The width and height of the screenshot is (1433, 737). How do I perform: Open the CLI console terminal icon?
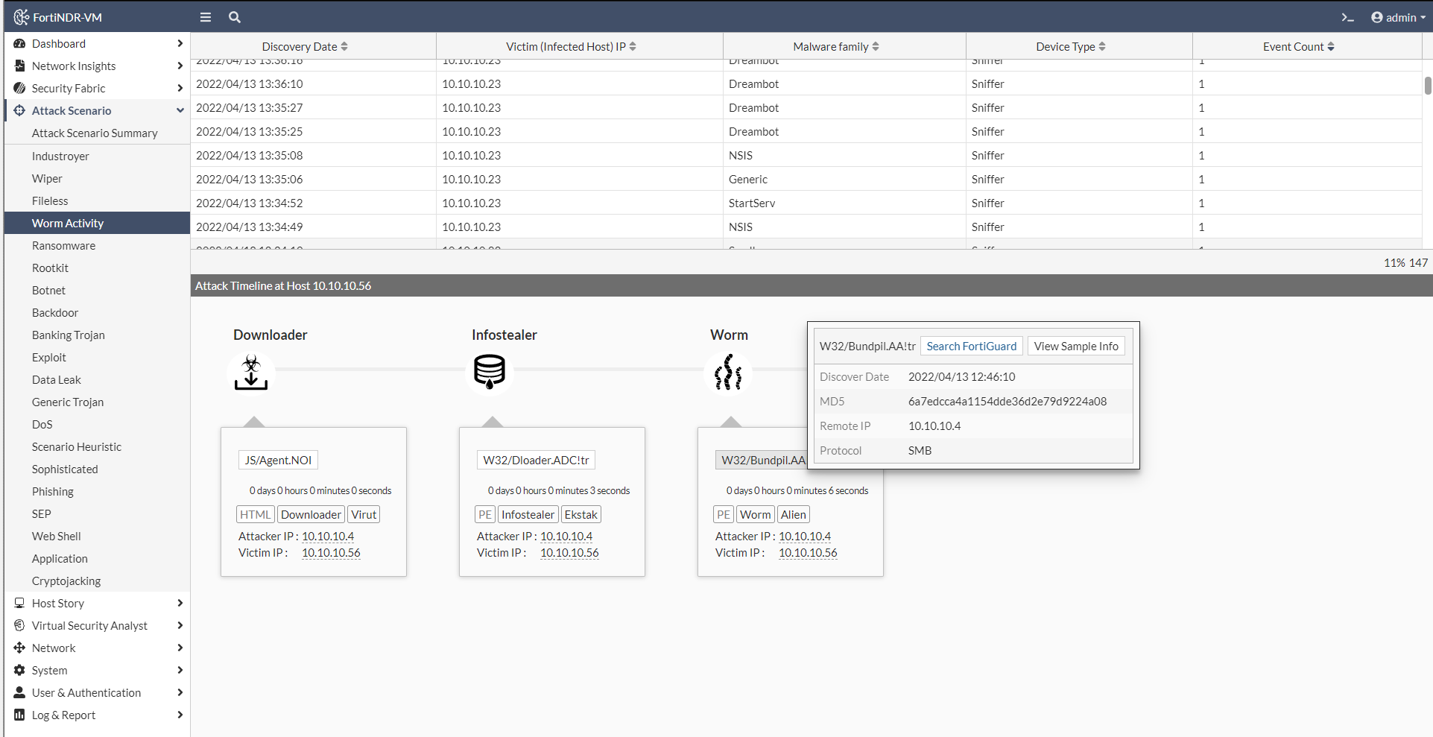tap(1347, 17)
